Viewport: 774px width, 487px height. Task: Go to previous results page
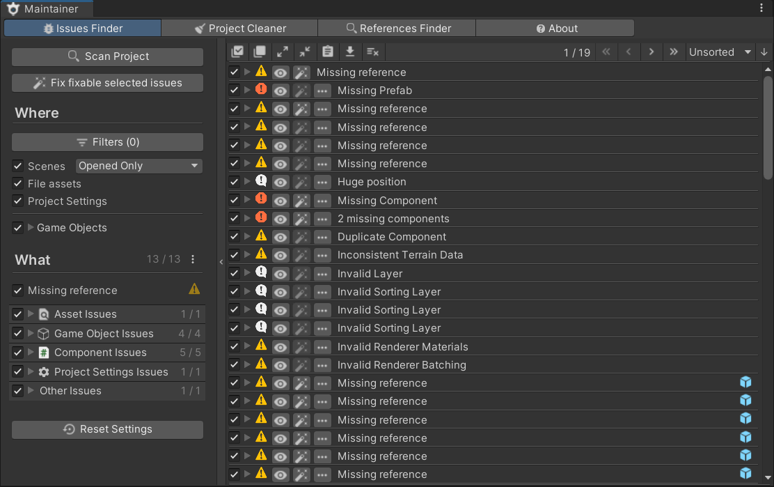629,52
